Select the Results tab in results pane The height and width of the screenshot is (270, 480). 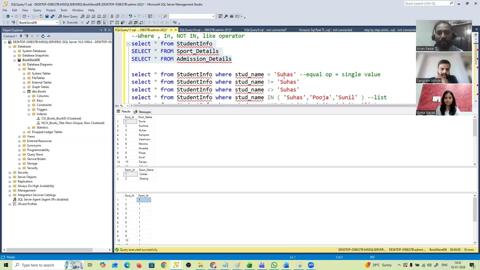tap(124, 112)
